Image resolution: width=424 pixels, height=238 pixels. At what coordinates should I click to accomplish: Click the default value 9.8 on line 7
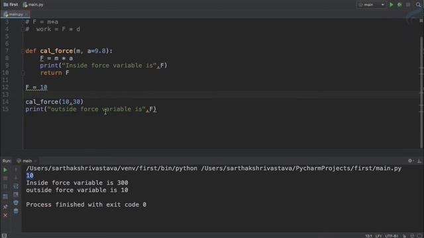tap(100, 51)
